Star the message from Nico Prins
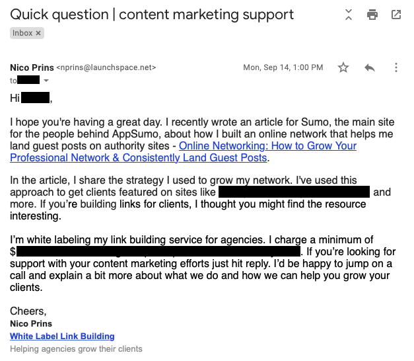 [x=343, y=67]
